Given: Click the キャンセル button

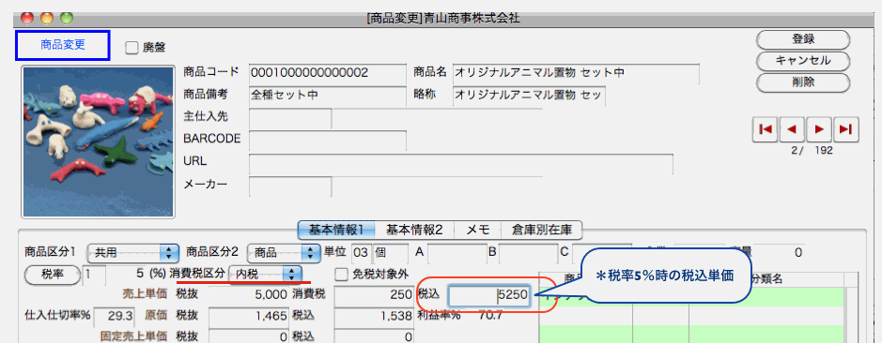Looking at the screenshot, I should coord(803,60).
